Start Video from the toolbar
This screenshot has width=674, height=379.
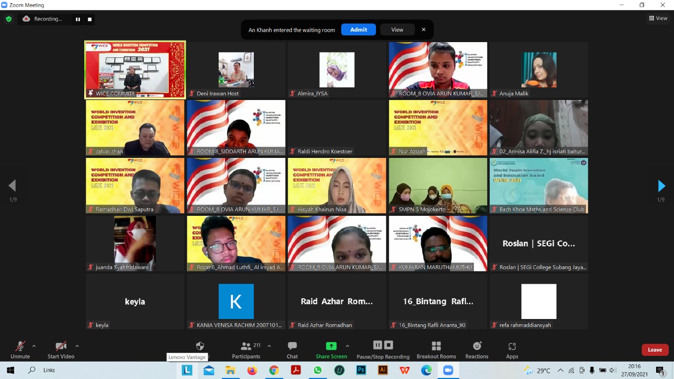coord(61,350)
